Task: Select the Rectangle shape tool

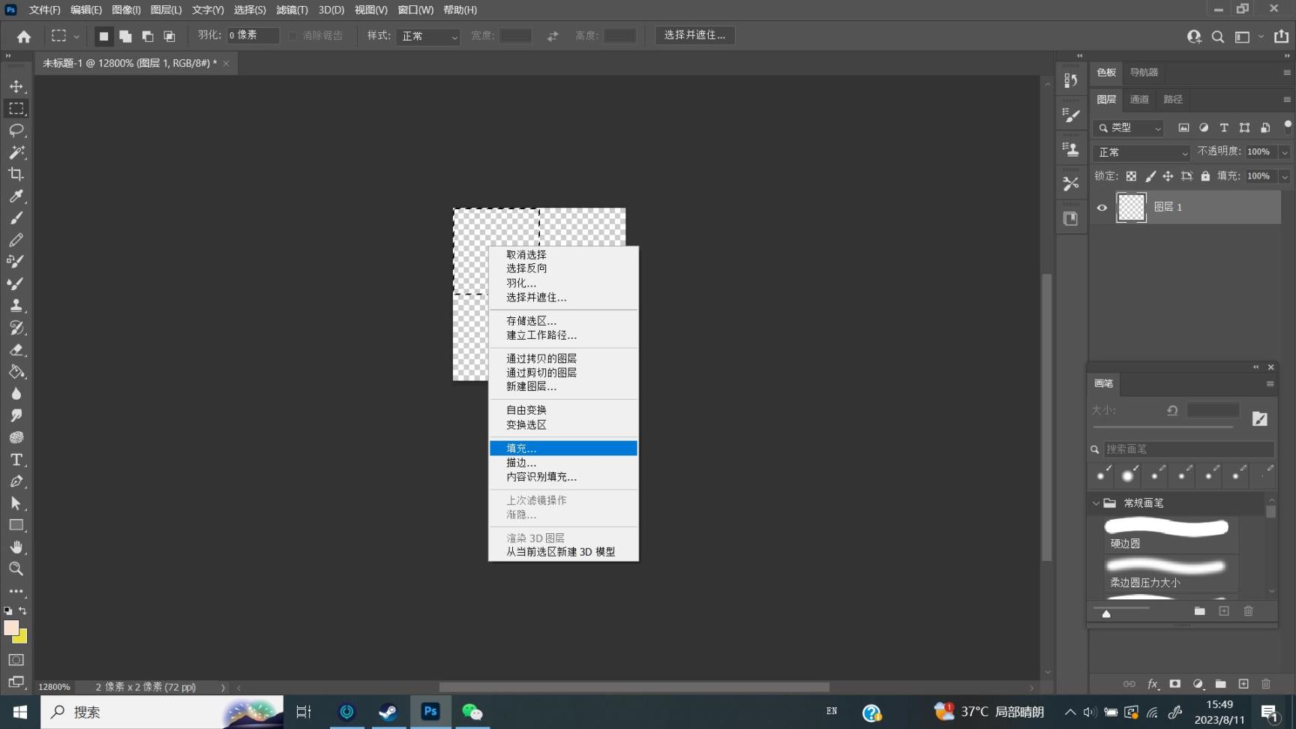Action: (16, 525)
